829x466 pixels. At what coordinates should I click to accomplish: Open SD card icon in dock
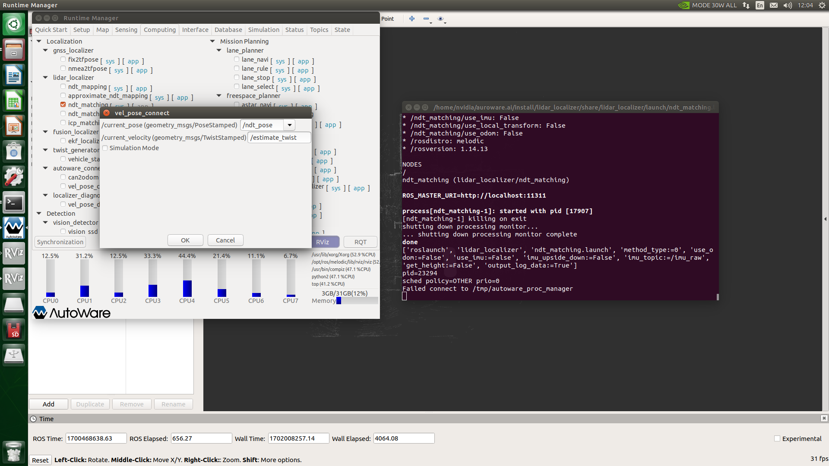(x=14, y=330)
